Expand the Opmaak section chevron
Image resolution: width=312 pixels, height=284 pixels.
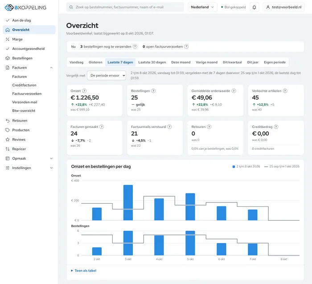tap(51, 158)
